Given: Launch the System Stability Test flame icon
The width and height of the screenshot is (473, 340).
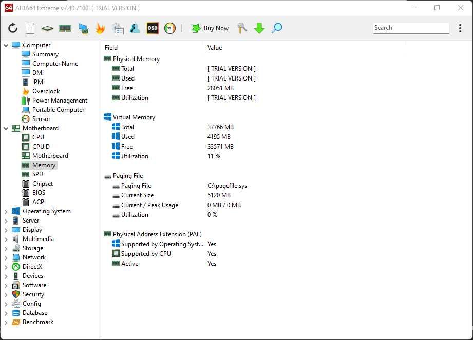Looking at the screenshot, I should 100,28.
